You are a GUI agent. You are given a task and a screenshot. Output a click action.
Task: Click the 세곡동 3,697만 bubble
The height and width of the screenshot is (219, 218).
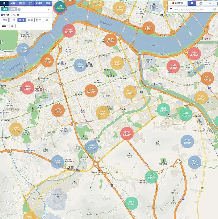(194, 162)
